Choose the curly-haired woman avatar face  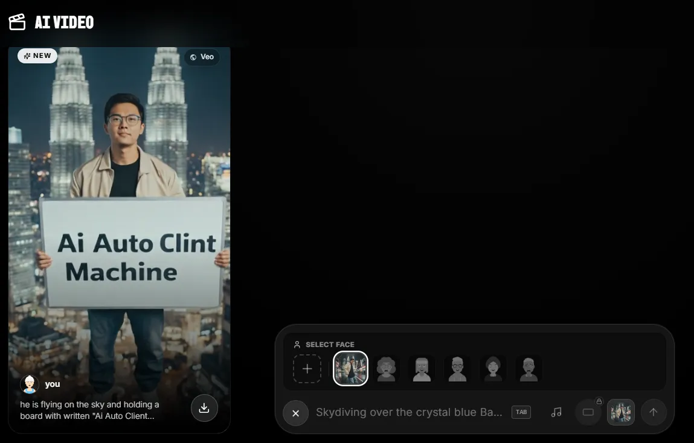[x=386, y=369]
